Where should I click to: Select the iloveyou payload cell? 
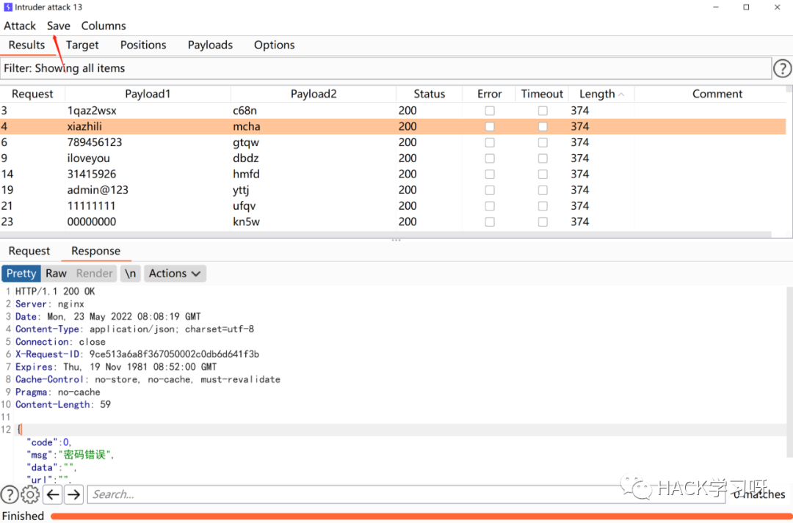148,158
